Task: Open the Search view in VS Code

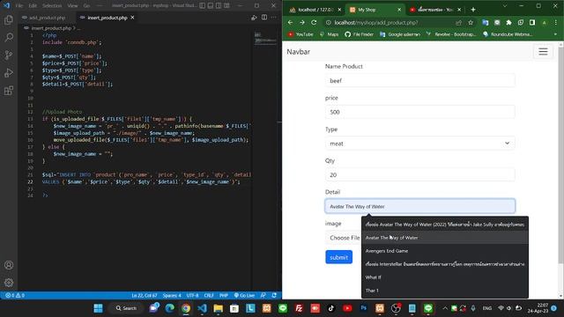Action: [9, 37]
